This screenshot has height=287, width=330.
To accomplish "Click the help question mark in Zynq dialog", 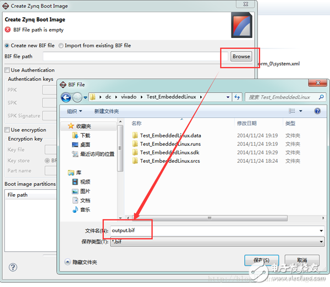I will click(13, 268).
